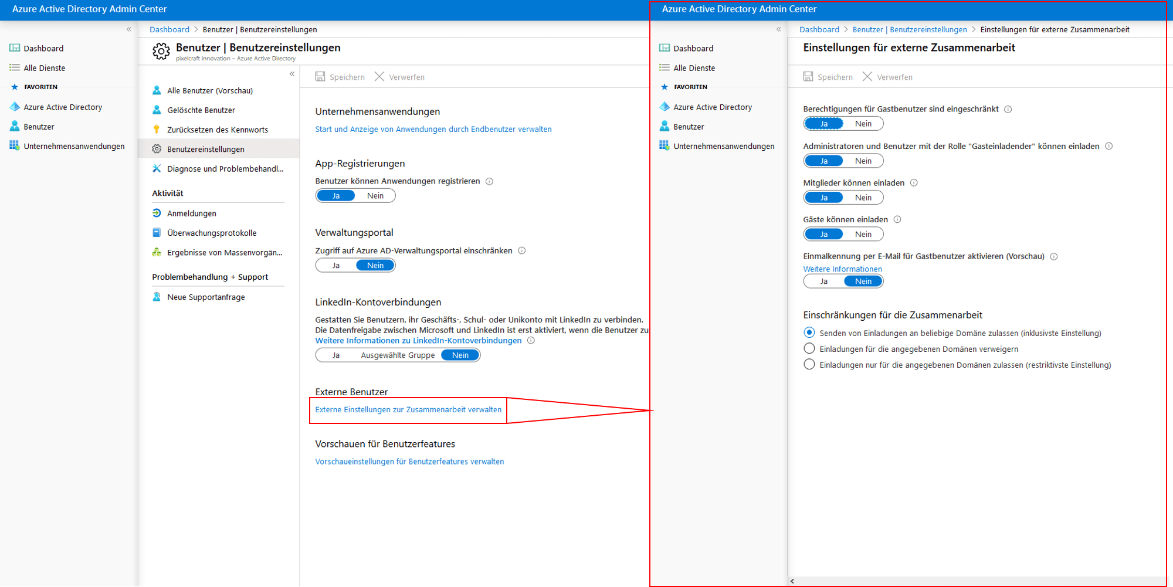Image resolution: width=1173 pixels, height=587 pixels.
Task: Click the Speichern disk icon on Benutzereinstellungen page
Action: (320, 77)
